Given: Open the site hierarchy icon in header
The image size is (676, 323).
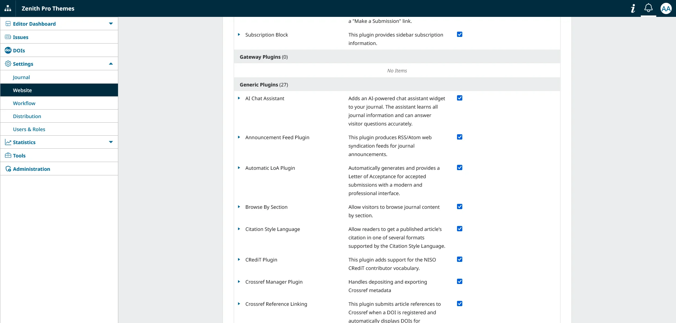Looking at the screenshot, I should coord(8,8).
